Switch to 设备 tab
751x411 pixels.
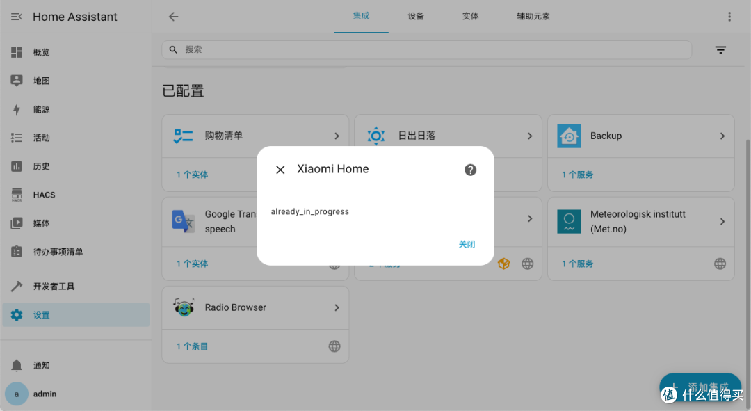pyautogui.click(x=416, y=16)
